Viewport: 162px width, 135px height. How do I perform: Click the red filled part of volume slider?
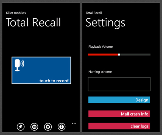[x=103, y=55]
